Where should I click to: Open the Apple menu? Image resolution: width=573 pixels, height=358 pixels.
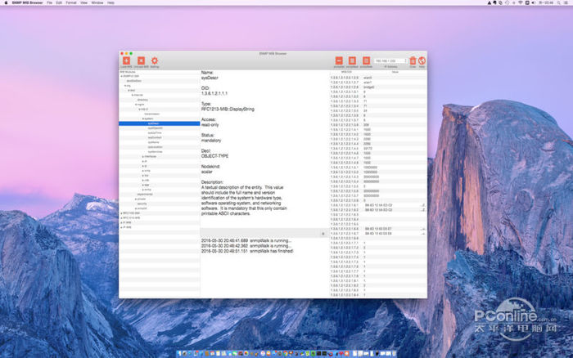[x=6, y=2]
